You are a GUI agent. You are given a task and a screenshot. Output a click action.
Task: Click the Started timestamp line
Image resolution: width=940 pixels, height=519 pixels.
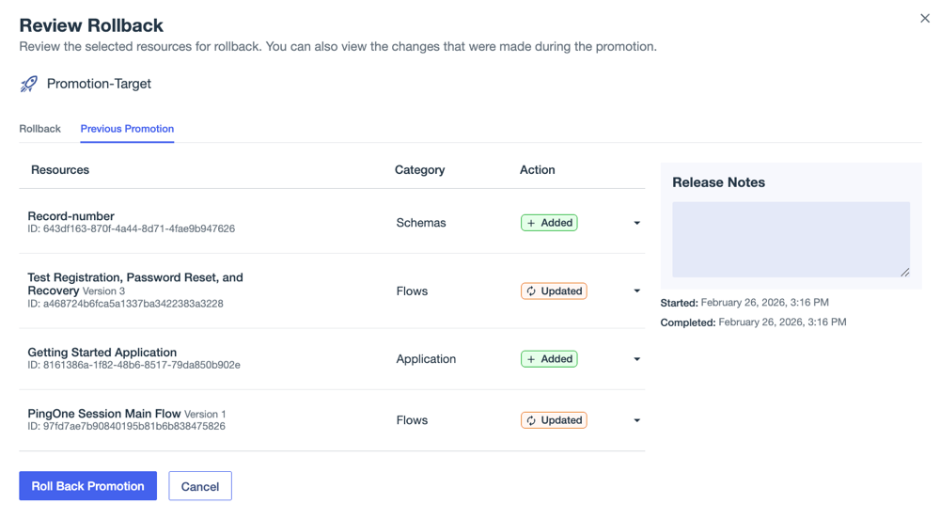pyautogui.click(x=744, y=303)
